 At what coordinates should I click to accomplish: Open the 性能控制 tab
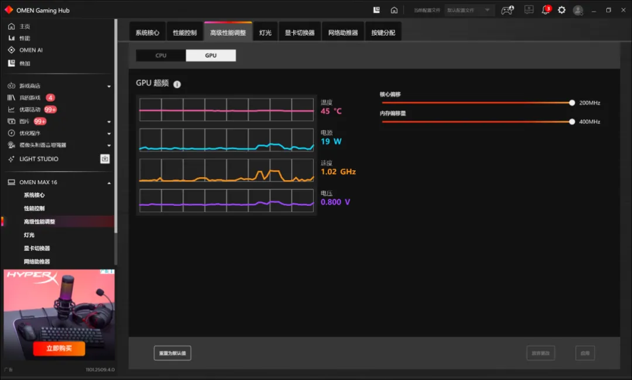tap(184, 33)
